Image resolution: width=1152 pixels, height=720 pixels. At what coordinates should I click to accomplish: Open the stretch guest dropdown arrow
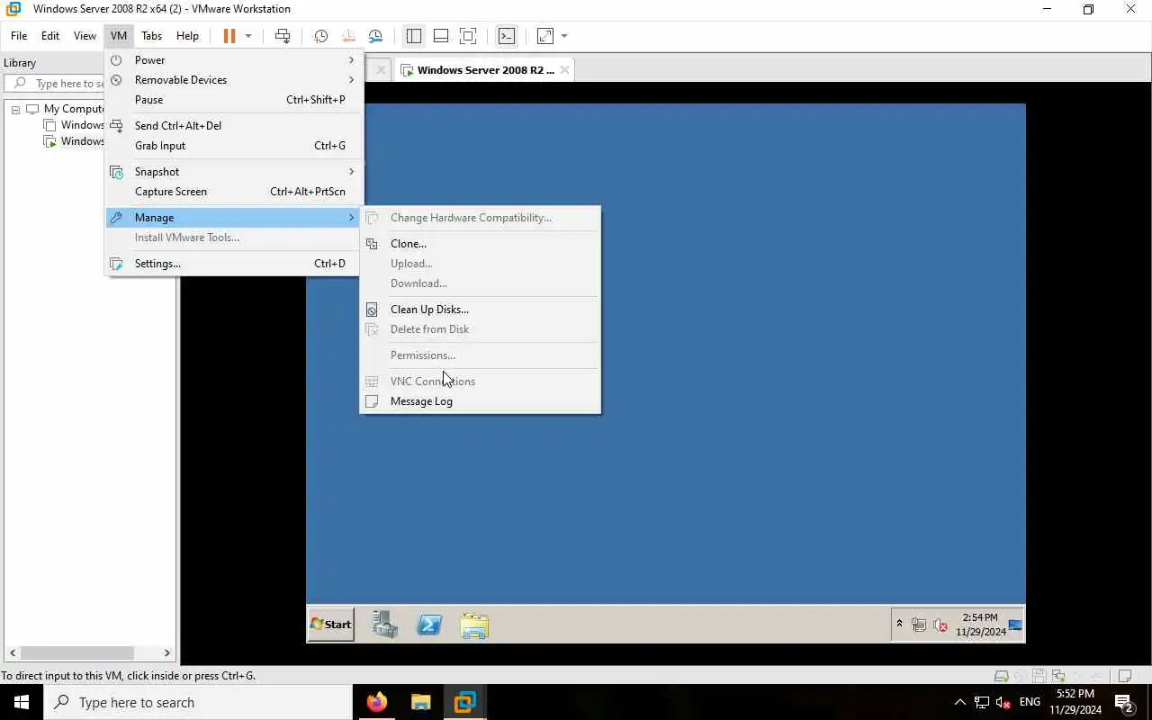pyautogui.click(x=564, y=36)
